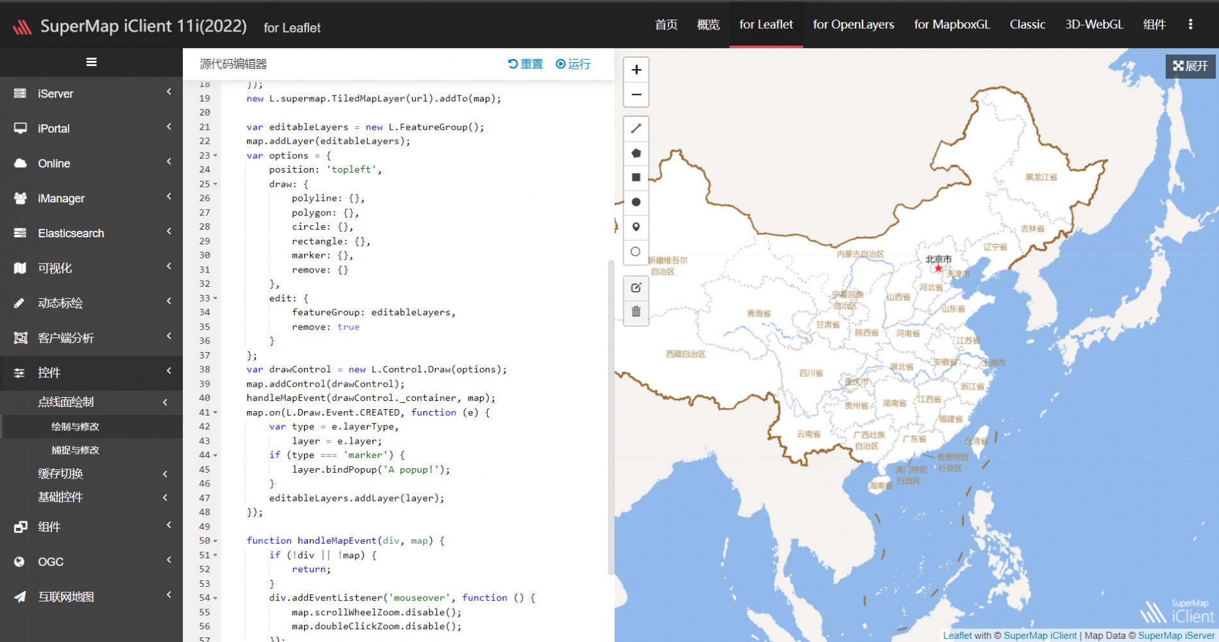The height and width of the screenshot is (642, 1219).
Task: Click the 重置 reset button
Action: [525, 64]
